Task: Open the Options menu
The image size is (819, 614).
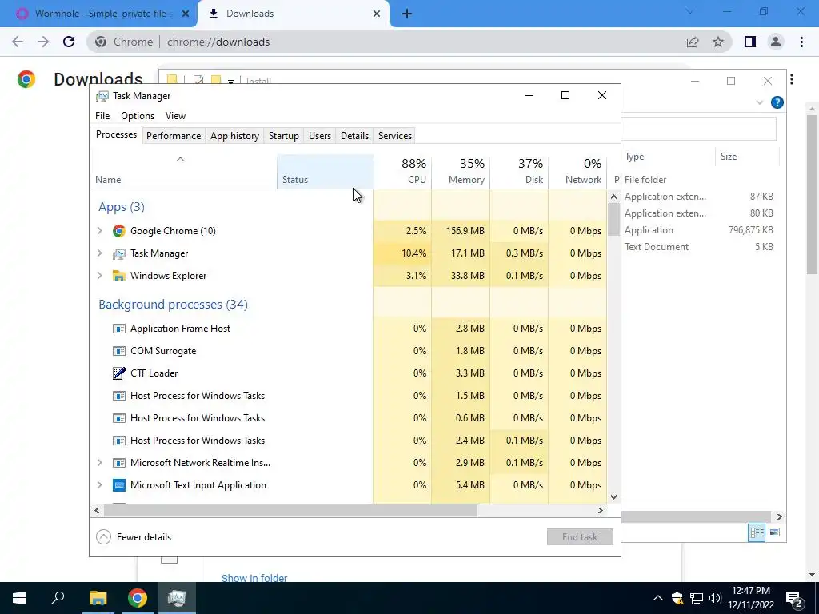Action: point(138,116)
